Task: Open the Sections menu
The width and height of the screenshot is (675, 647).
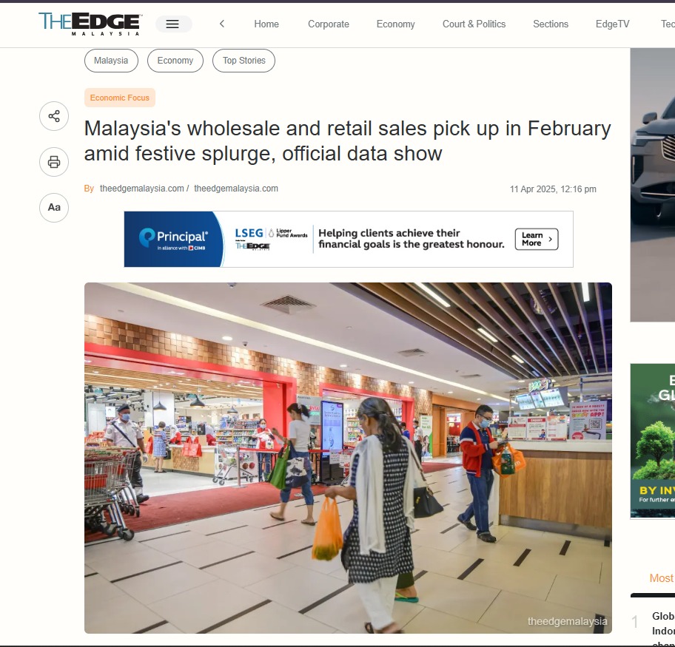Action: coord(551,24)
